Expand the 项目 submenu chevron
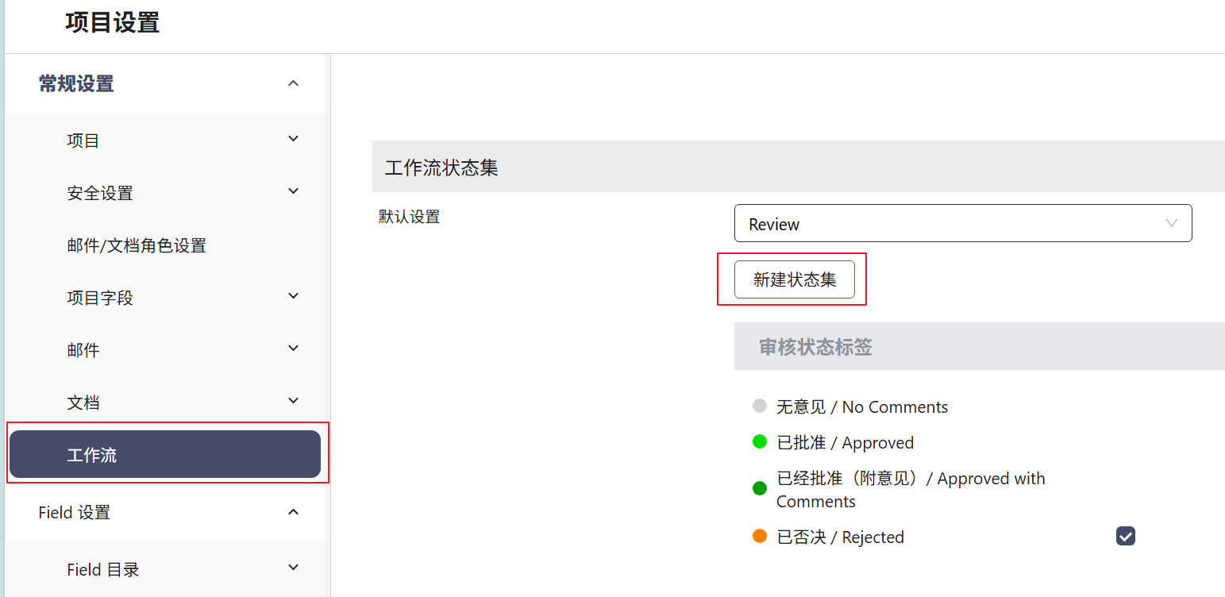1225x597 pixels. (293, 139)
